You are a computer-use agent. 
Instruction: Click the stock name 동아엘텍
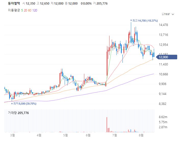pos(14,3)
